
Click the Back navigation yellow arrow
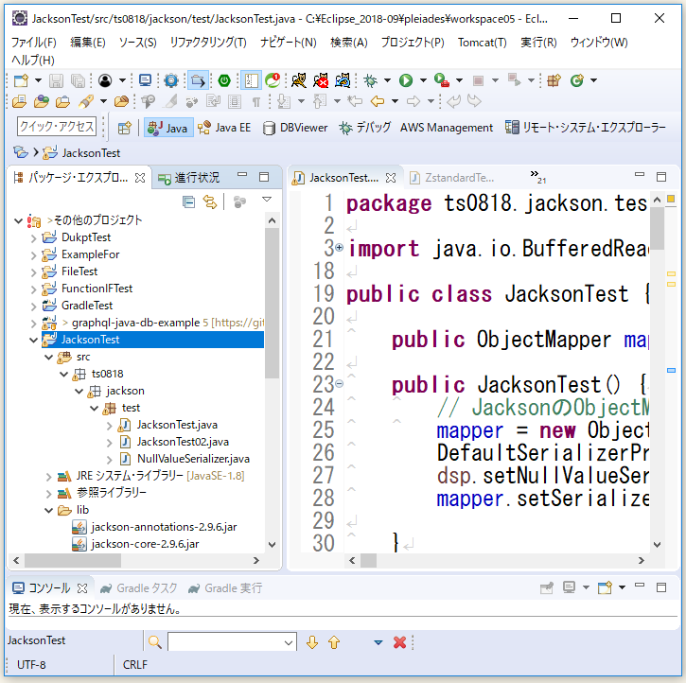tap(378, 101)
